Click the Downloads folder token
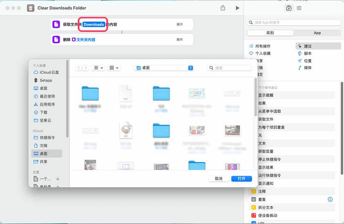This screenshot has width=344, height=224. (x=94, y=24)
